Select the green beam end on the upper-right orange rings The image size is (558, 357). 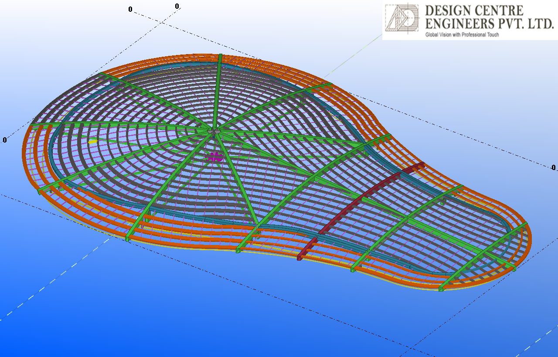(x=329, y=85)
